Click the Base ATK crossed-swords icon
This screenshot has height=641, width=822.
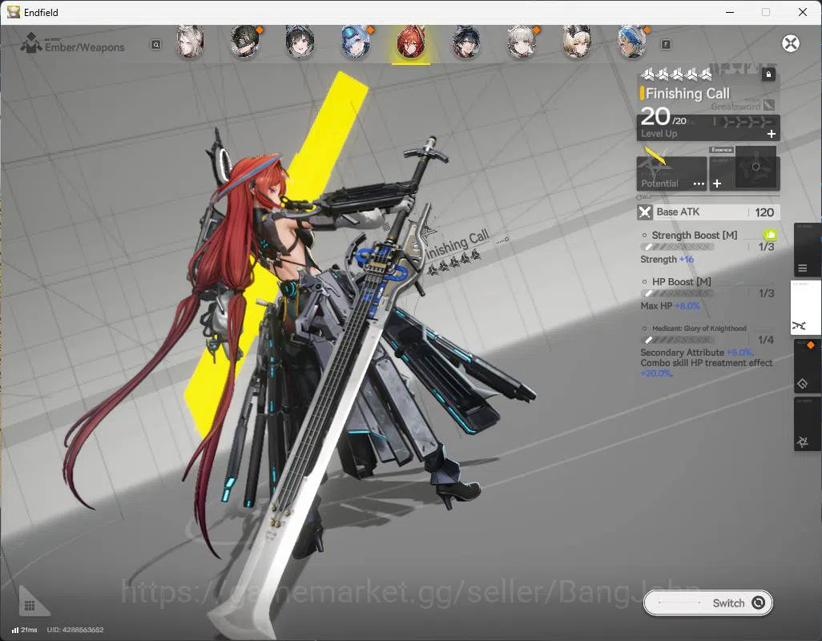(x=645, y=212)
